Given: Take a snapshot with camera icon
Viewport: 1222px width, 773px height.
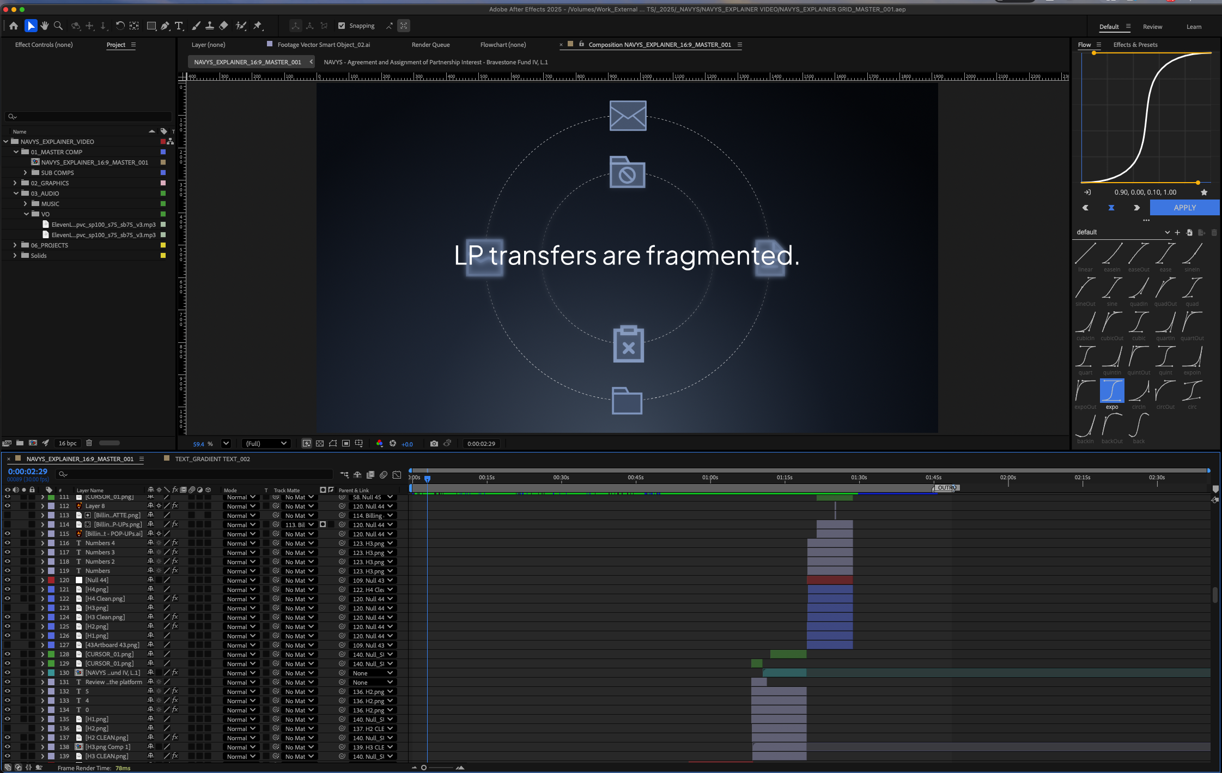Looking at the screenshot, I should (434, 444).
